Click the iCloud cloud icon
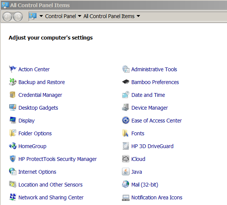227x205 pixels. [x=126, y=159]
